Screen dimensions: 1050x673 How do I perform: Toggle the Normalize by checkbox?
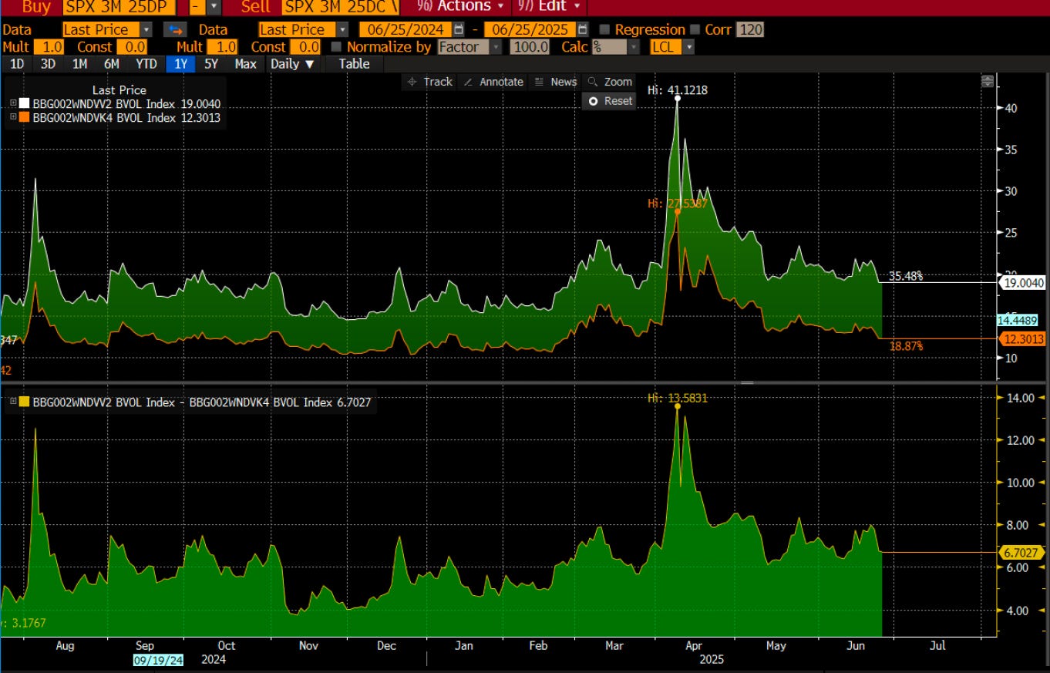(x=336, y=47)
